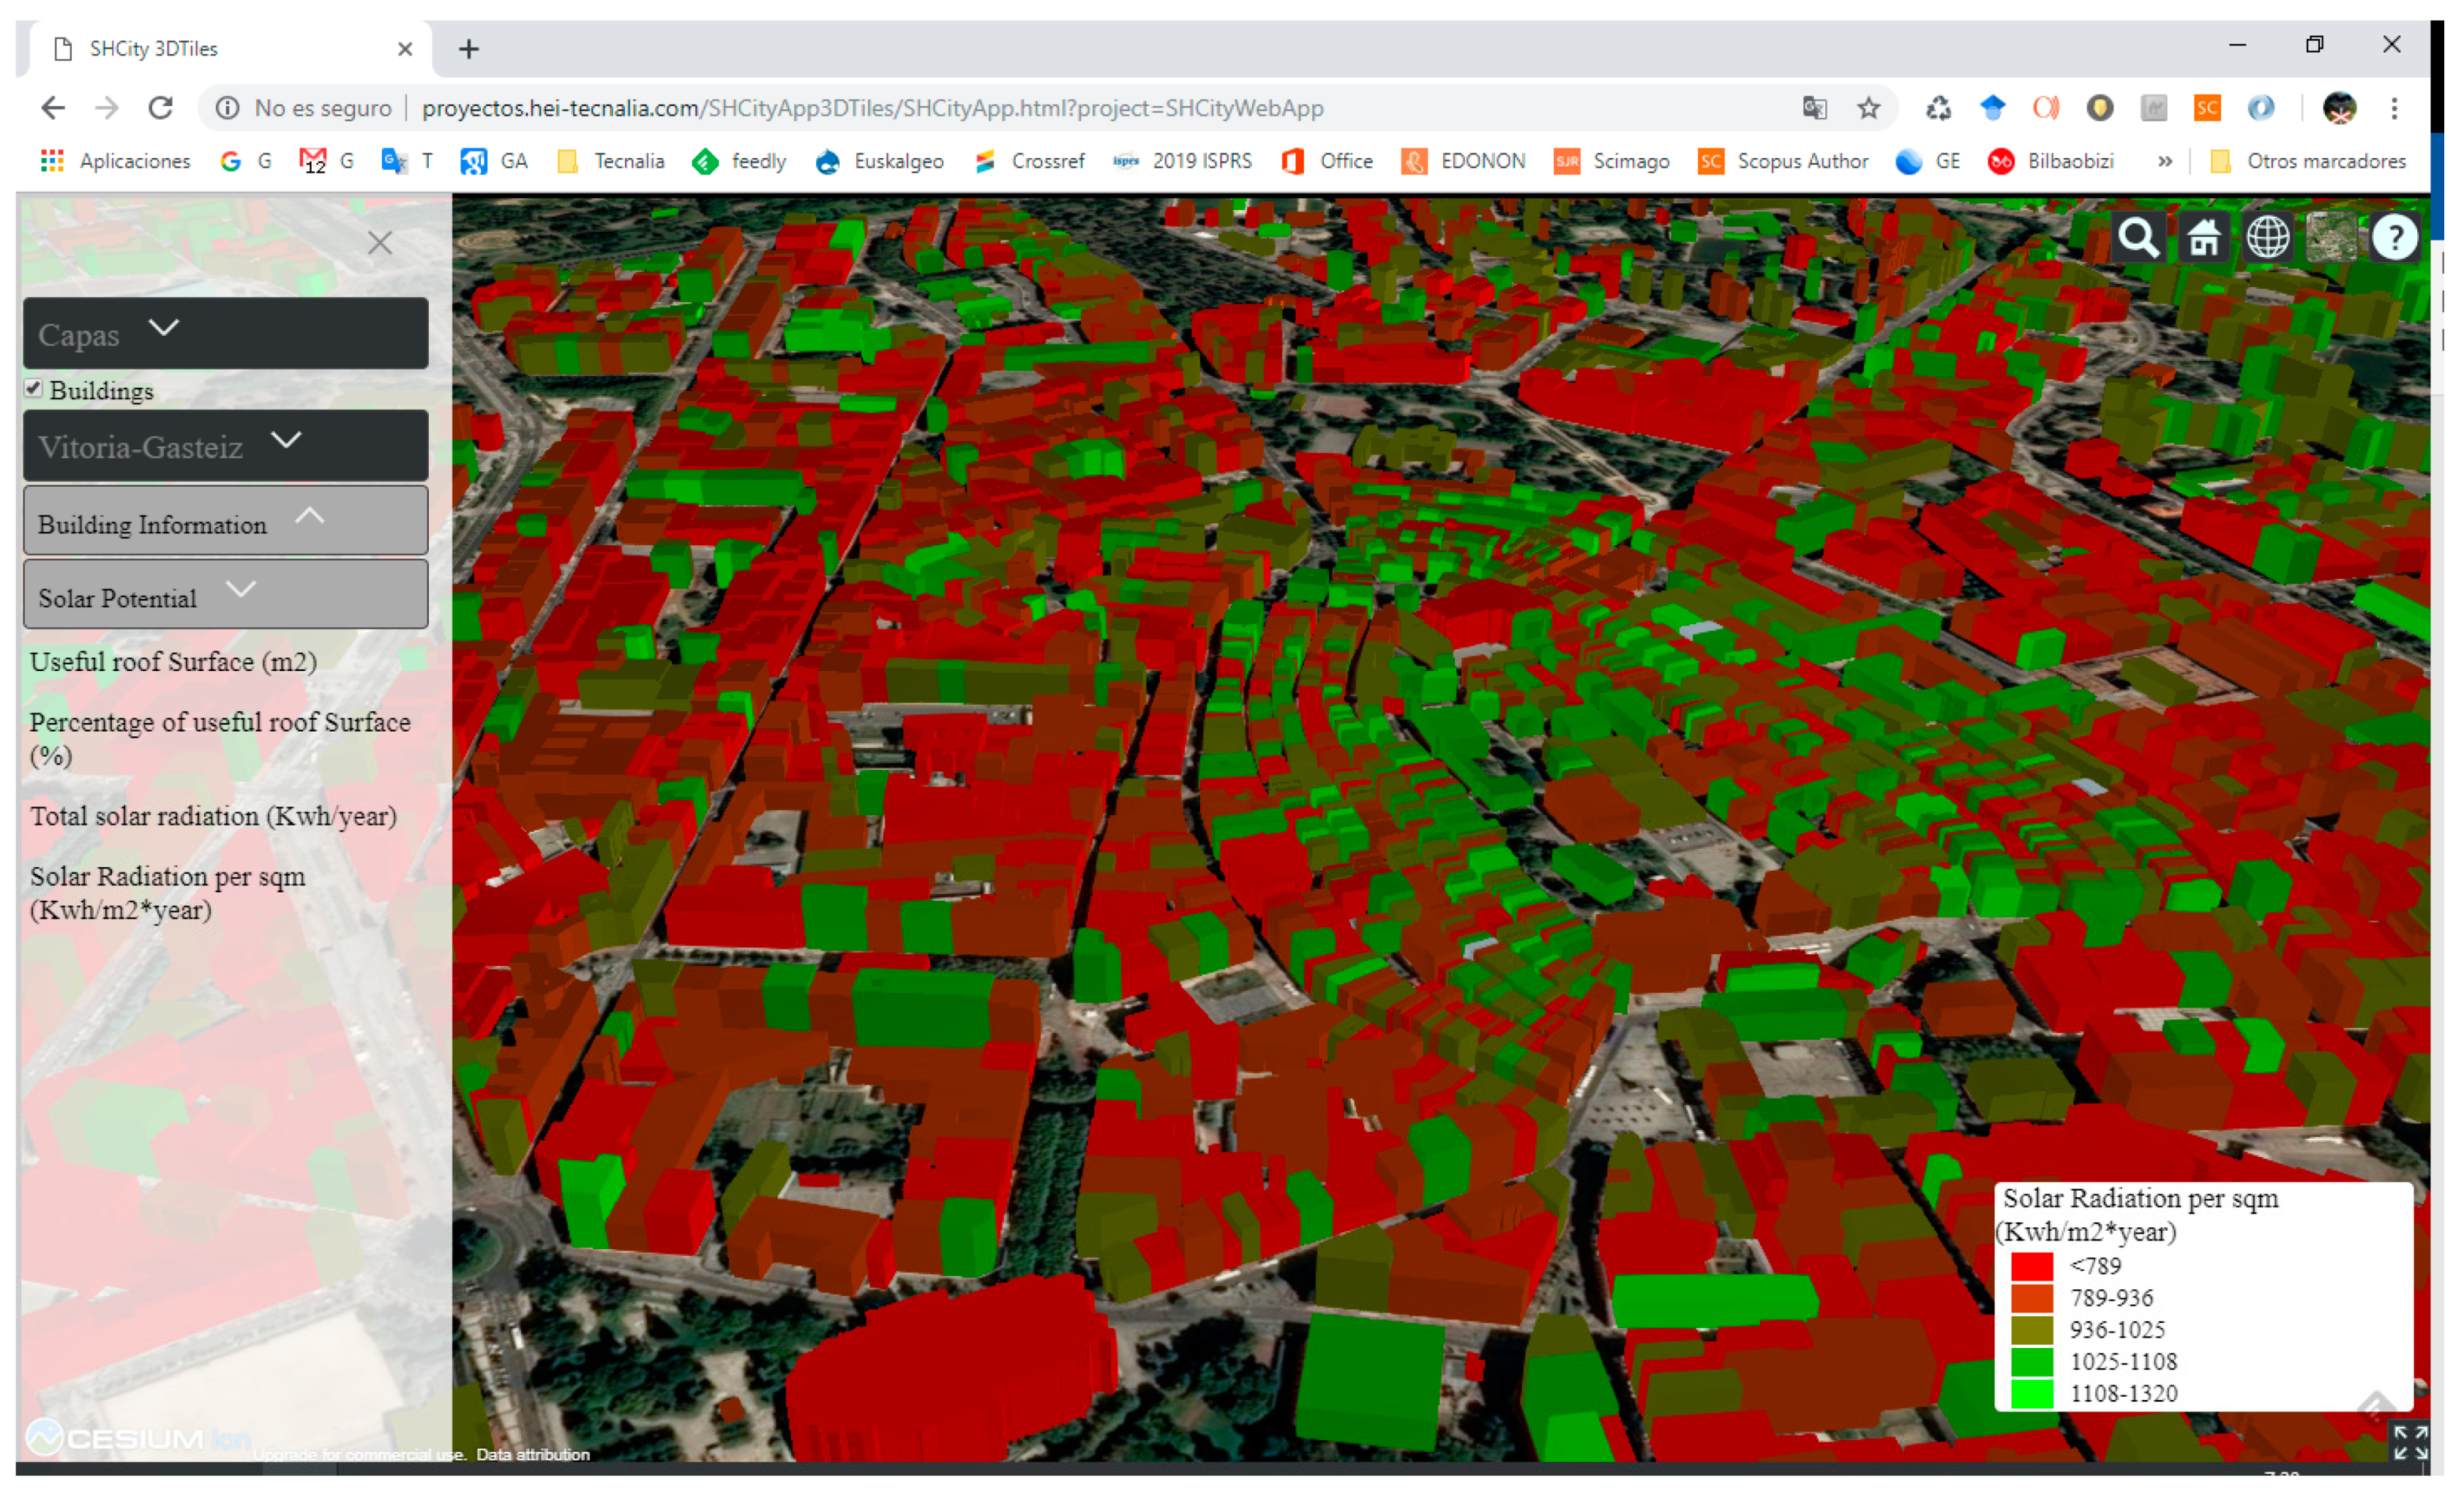Click the red <789 legend swatch
This screenshot has width=2464, height=1506.
click(2032, 1266)
